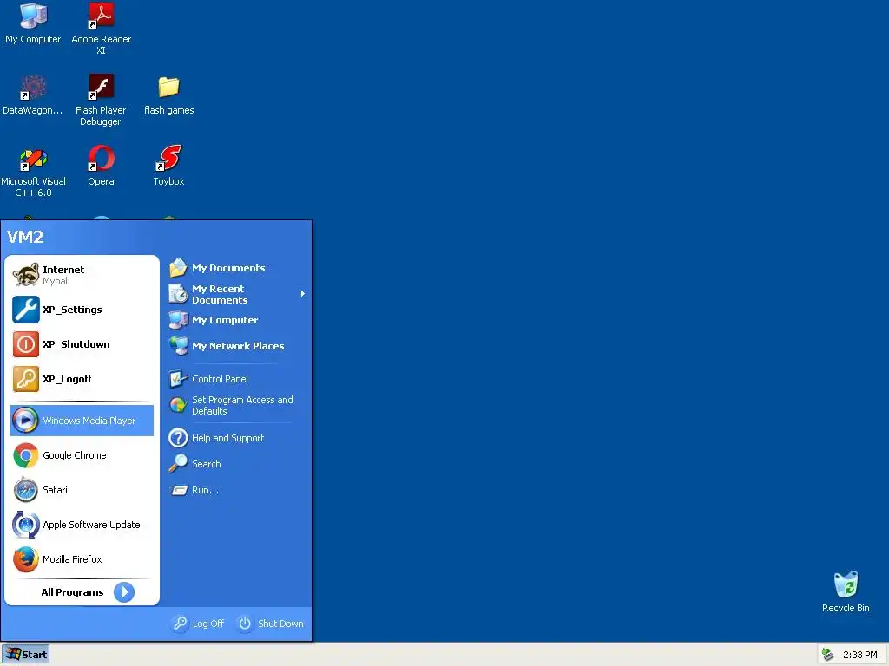Viewport: 889px width, 666px height.
Task: Select the Help and Support label
Action: click(228, 438)
